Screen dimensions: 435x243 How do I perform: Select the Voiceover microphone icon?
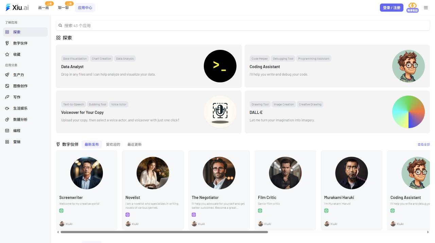(x=220, y=112)
